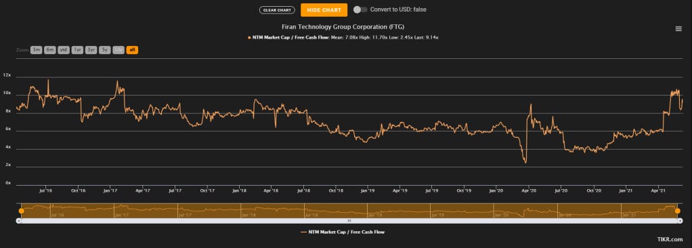Viewport: 692px width, 248px height.
Task: Click the navigator scrollbar center grip
Action: pos(349,221)
